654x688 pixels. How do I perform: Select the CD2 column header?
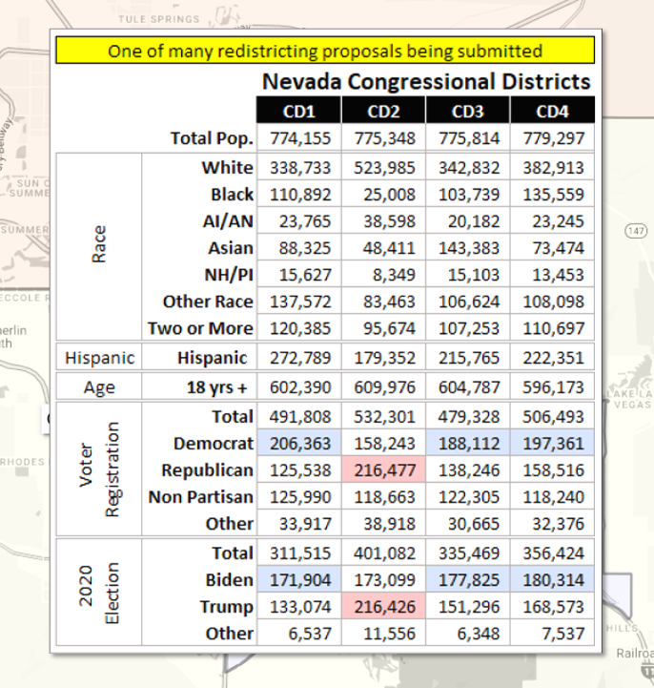(382, 111)
